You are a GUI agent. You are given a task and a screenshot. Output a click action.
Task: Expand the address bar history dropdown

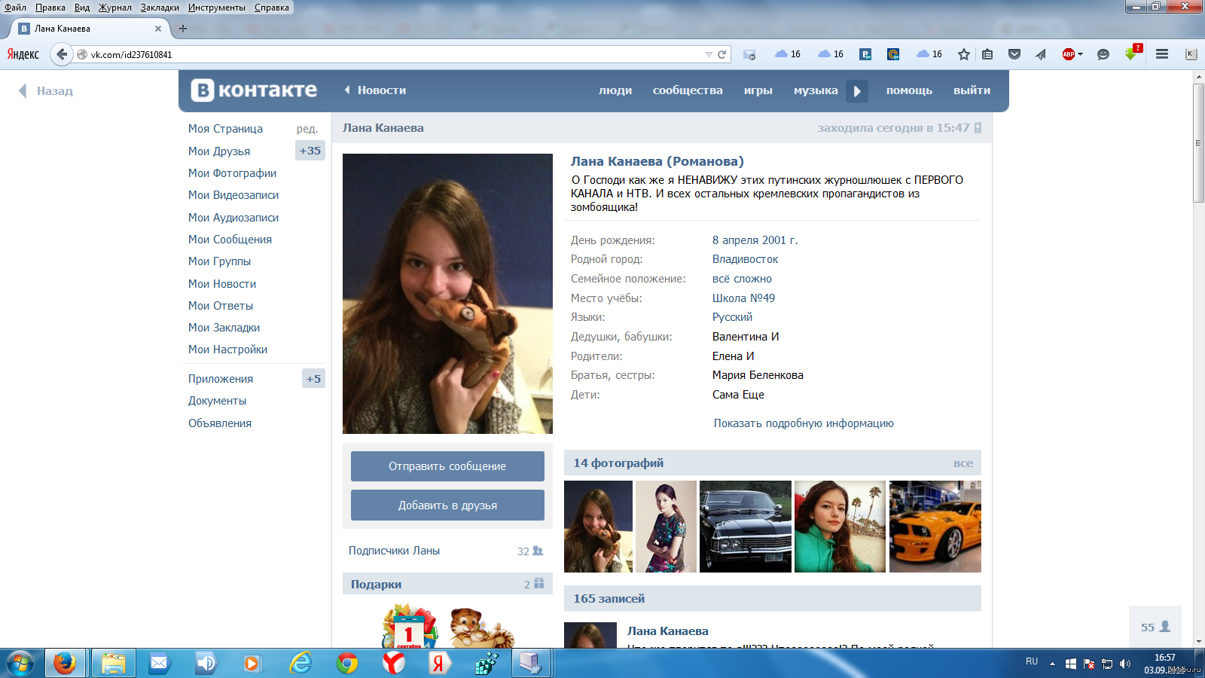click(x=708, y=54)
